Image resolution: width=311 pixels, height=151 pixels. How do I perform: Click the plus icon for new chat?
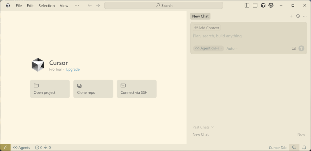pos(291,16)
